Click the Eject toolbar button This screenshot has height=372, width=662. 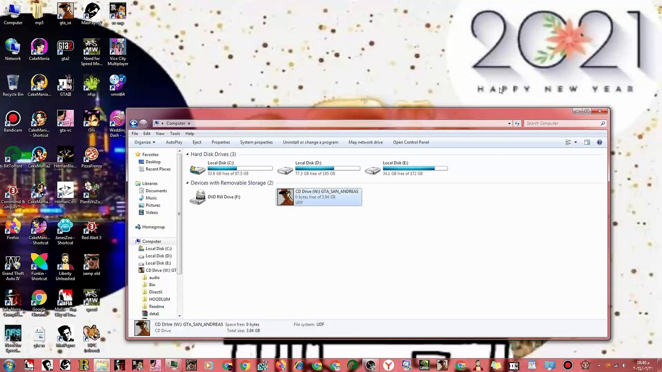pos(197,142)
